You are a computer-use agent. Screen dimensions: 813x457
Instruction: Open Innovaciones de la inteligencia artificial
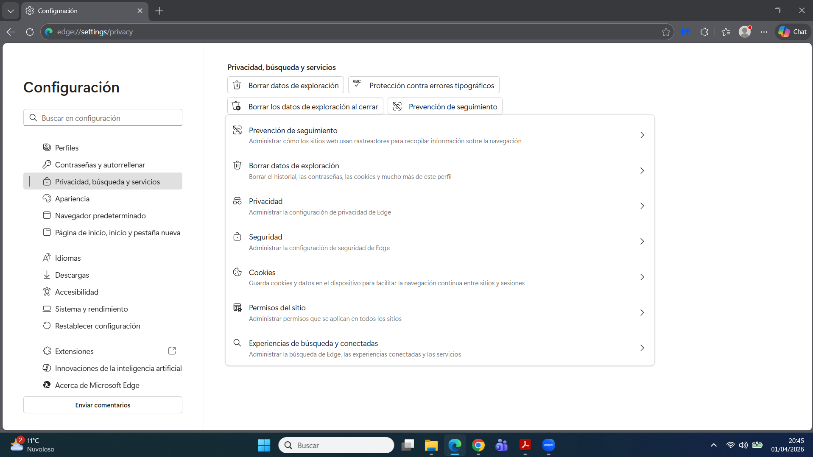tap(103, 368)
